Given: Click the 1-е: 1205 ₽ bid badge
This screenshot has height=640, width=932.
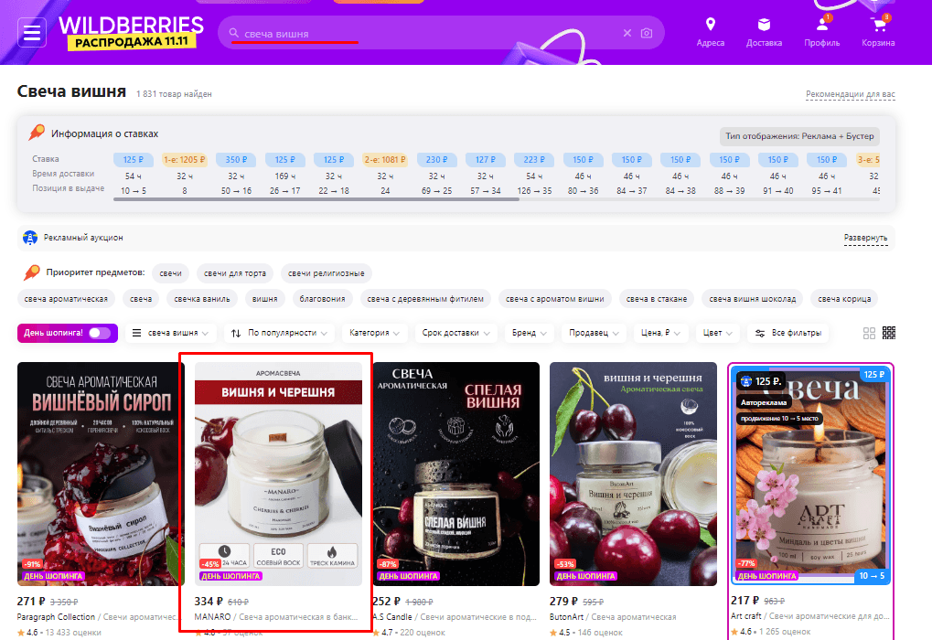Looking at the screenshot, I should [184, 160].
